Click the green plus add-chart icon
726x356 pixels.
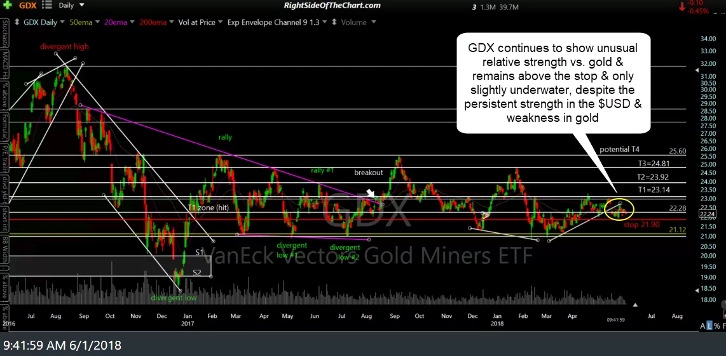pos(8,6)
